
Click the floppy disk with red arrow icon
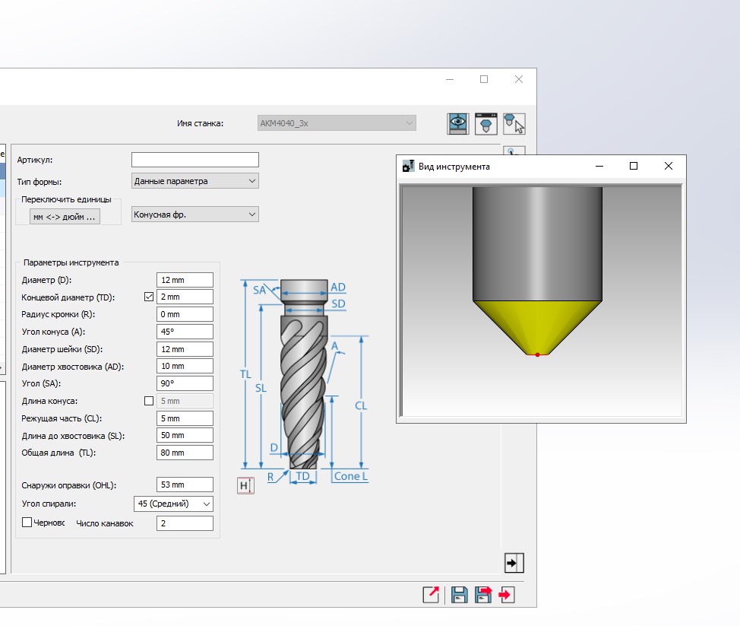point(483,595)
